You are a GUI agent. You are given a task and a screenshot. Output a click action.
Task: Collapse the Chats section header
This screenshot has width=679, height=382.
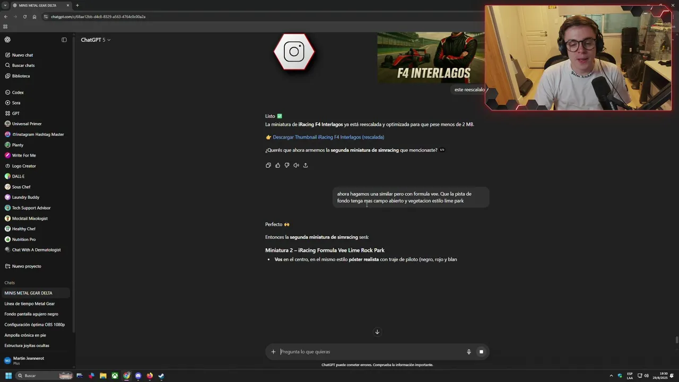click(x=10, y=283)
